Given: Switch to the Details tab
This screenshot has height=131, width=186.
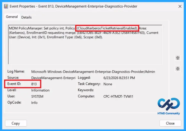Looking at the screenshot, I should point(27,17).
